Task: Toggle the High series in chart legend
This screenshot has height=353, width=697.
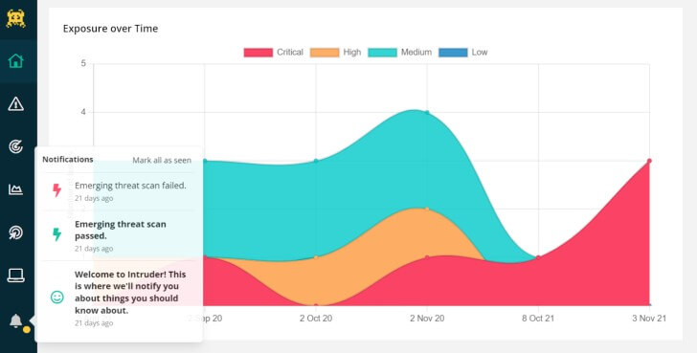Action: pos(336,53)
